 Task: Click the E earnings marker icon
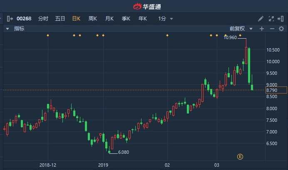(240, 156)
